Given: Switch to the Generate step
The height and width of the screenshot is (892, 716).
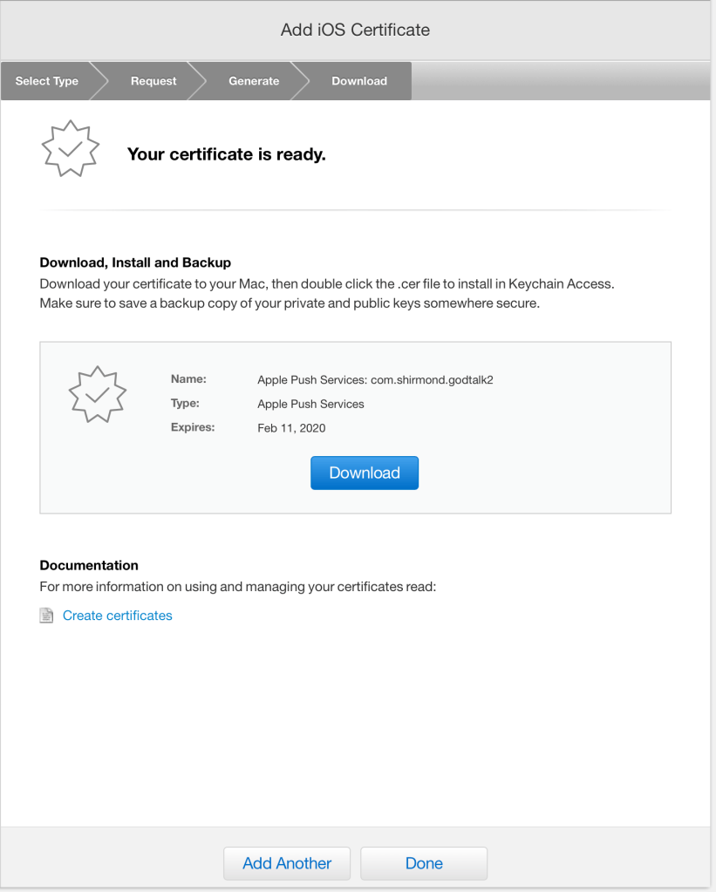Looking at the screenshot, I should [x=254, y=81].
